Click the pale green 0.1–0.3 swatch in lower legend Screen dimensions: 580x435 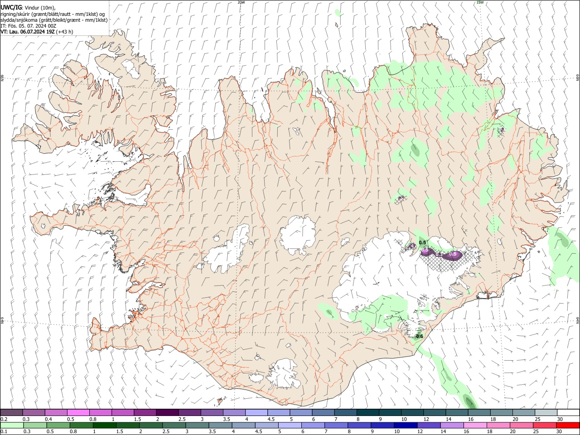coord(11,425)
